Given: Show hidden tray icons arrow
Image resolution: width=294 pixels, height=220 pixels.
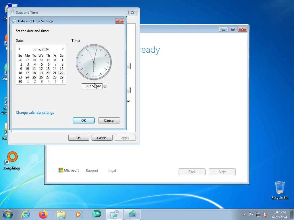Looking at the screenshot, I should (x=244, y=215).
